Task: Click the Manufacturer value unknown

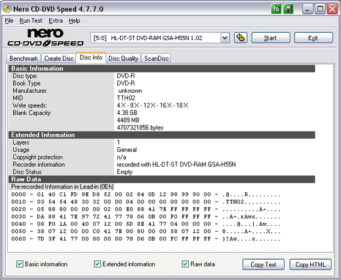Action: point(130,91)
